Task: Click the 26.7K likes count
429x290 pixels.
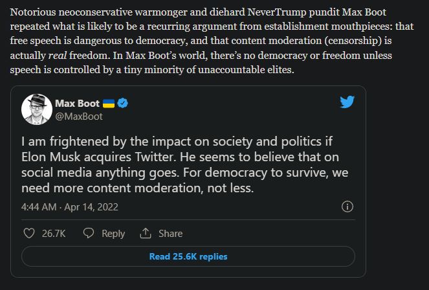Action: [54, 234]
